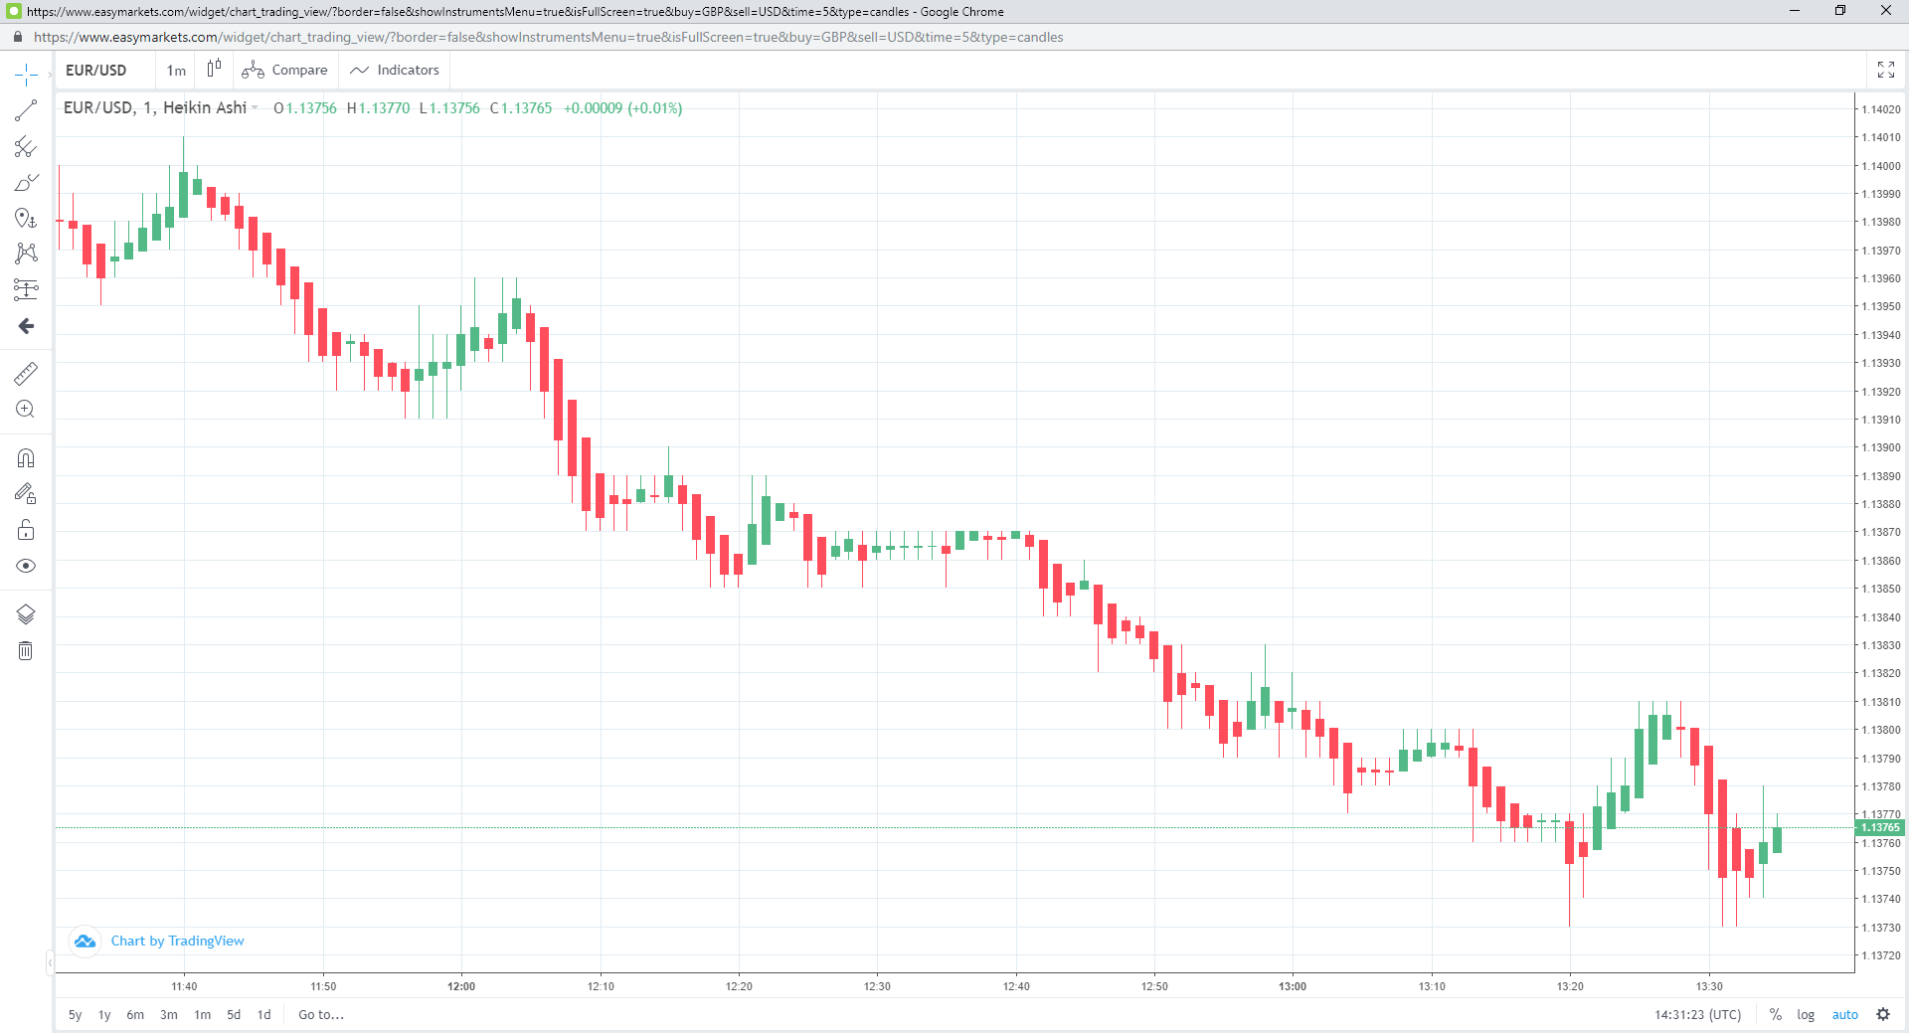Select the 1d date range
Viewport: 1909px width, 1033px height.
click(x=263, y=1015)
